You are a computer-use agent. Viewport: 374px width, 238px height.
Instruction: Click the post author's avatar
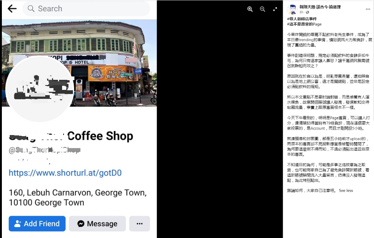click(x=292, y=9)
